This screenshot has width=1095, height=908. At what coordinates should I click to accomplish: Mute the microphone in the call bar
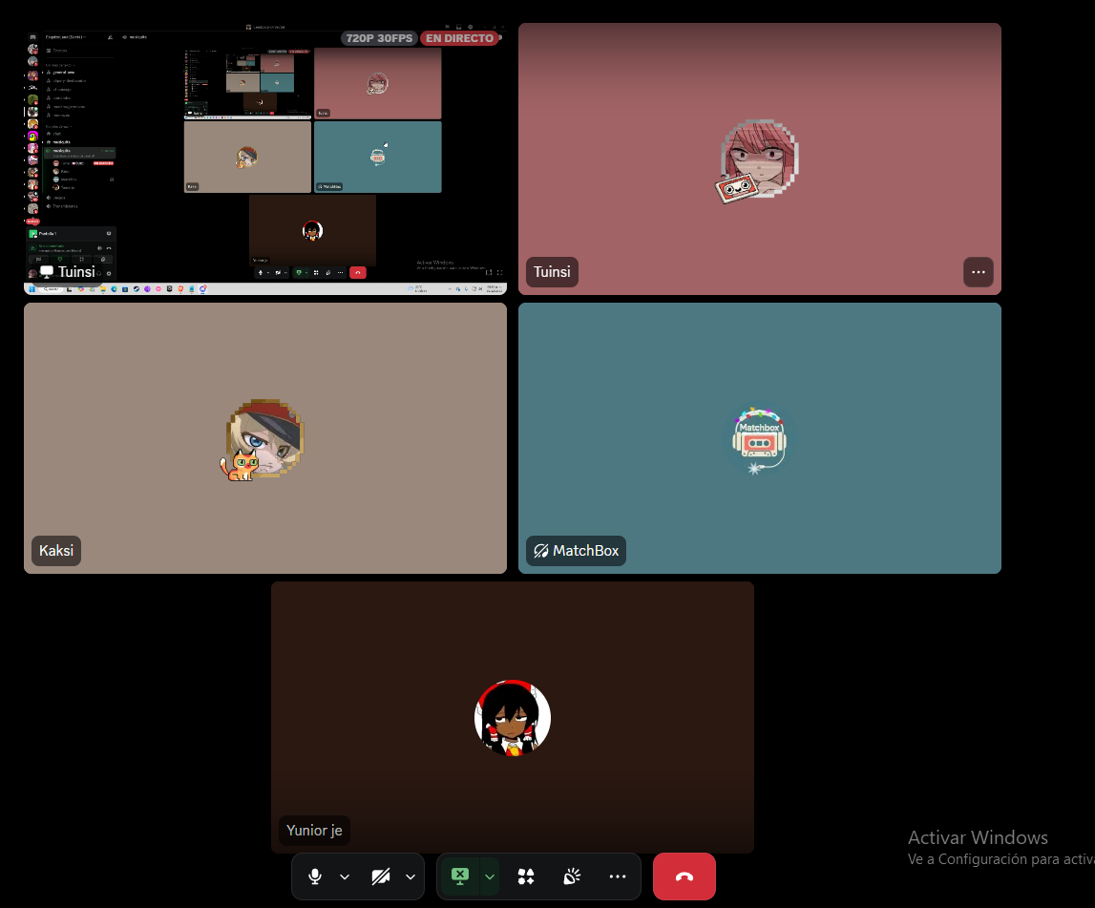pyautogui.click(x=315, y=876)
